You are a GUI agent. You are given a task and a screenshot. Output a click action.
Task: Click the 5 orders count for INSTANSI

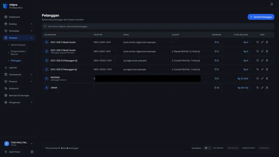tap(217, 78)
